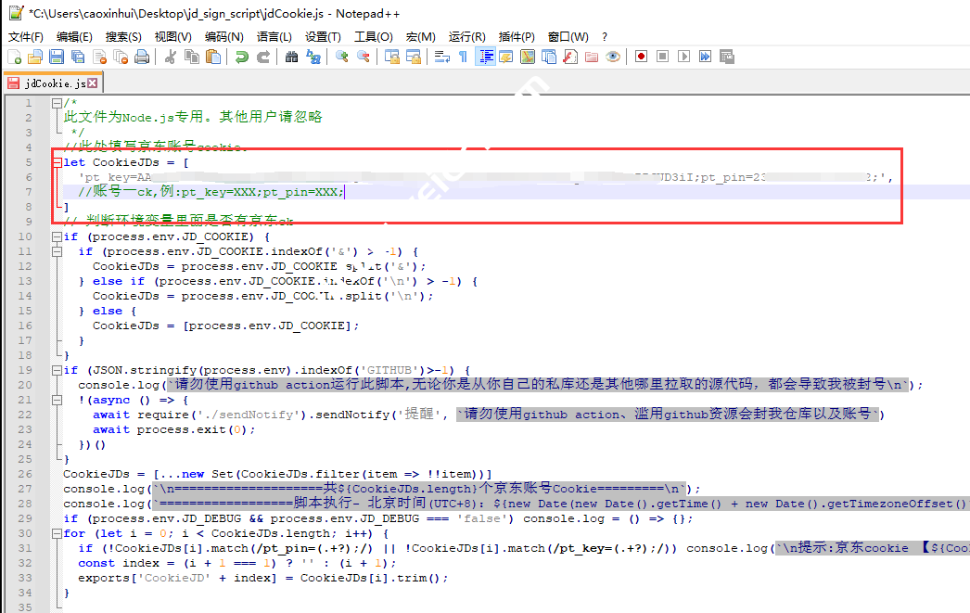Undo the last edit via toolbar
The width and height of the screenshot is (970, 613).
click(241, 57)
